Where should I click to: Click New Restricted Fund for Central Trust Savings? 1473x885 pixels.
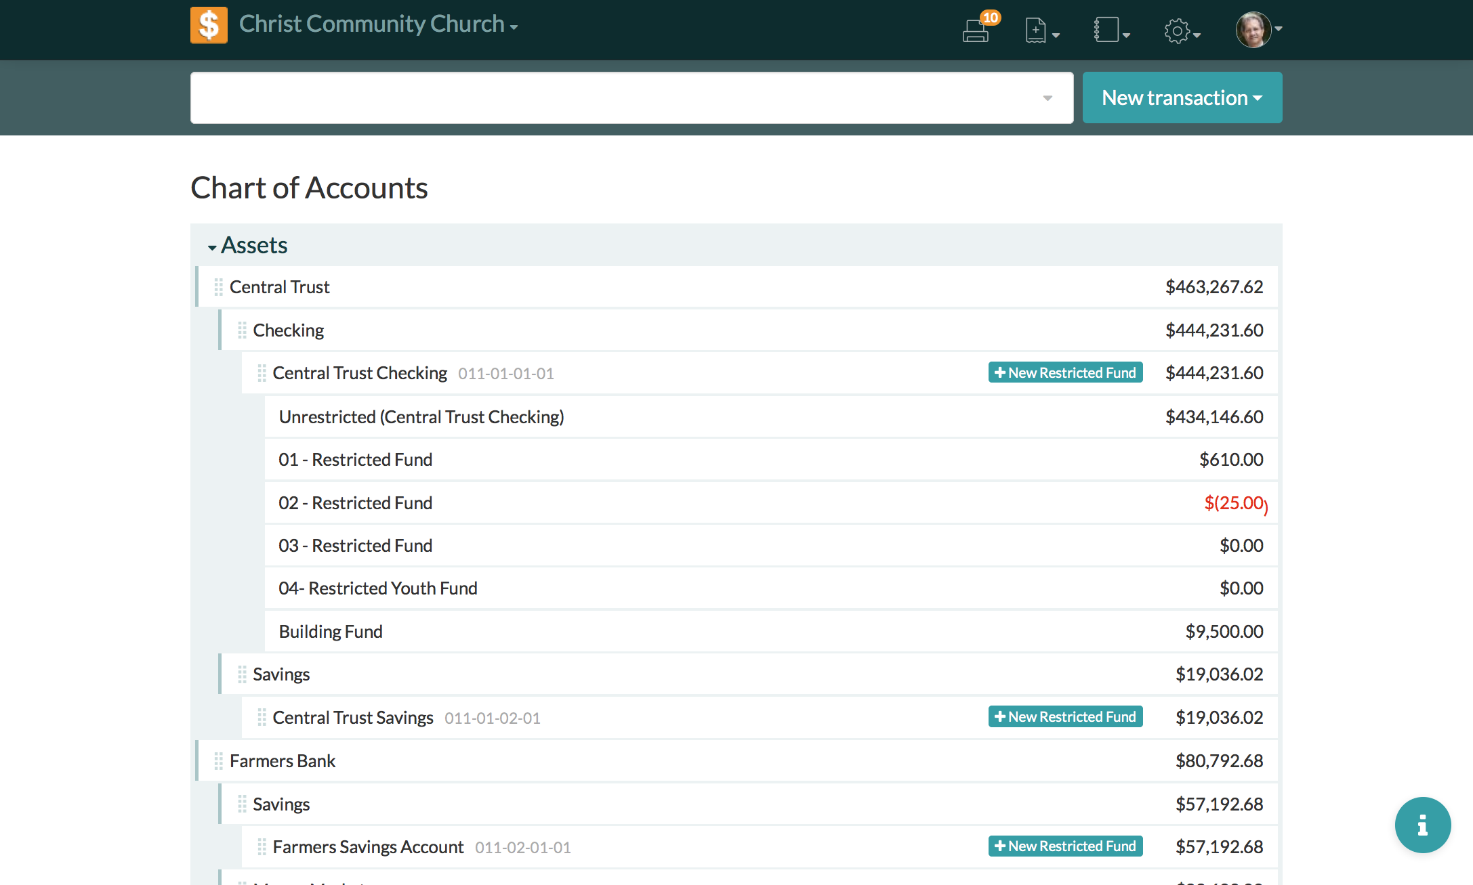click(1065, 716)
